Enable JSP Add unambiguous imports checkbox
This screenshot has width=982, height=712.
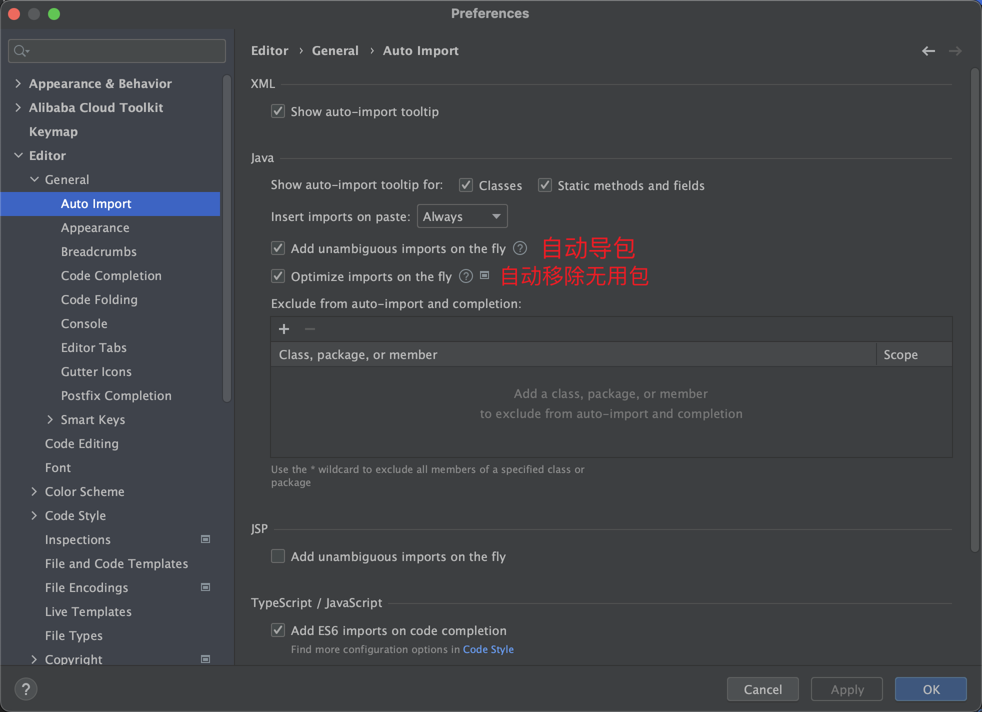[x=278, y=556]
